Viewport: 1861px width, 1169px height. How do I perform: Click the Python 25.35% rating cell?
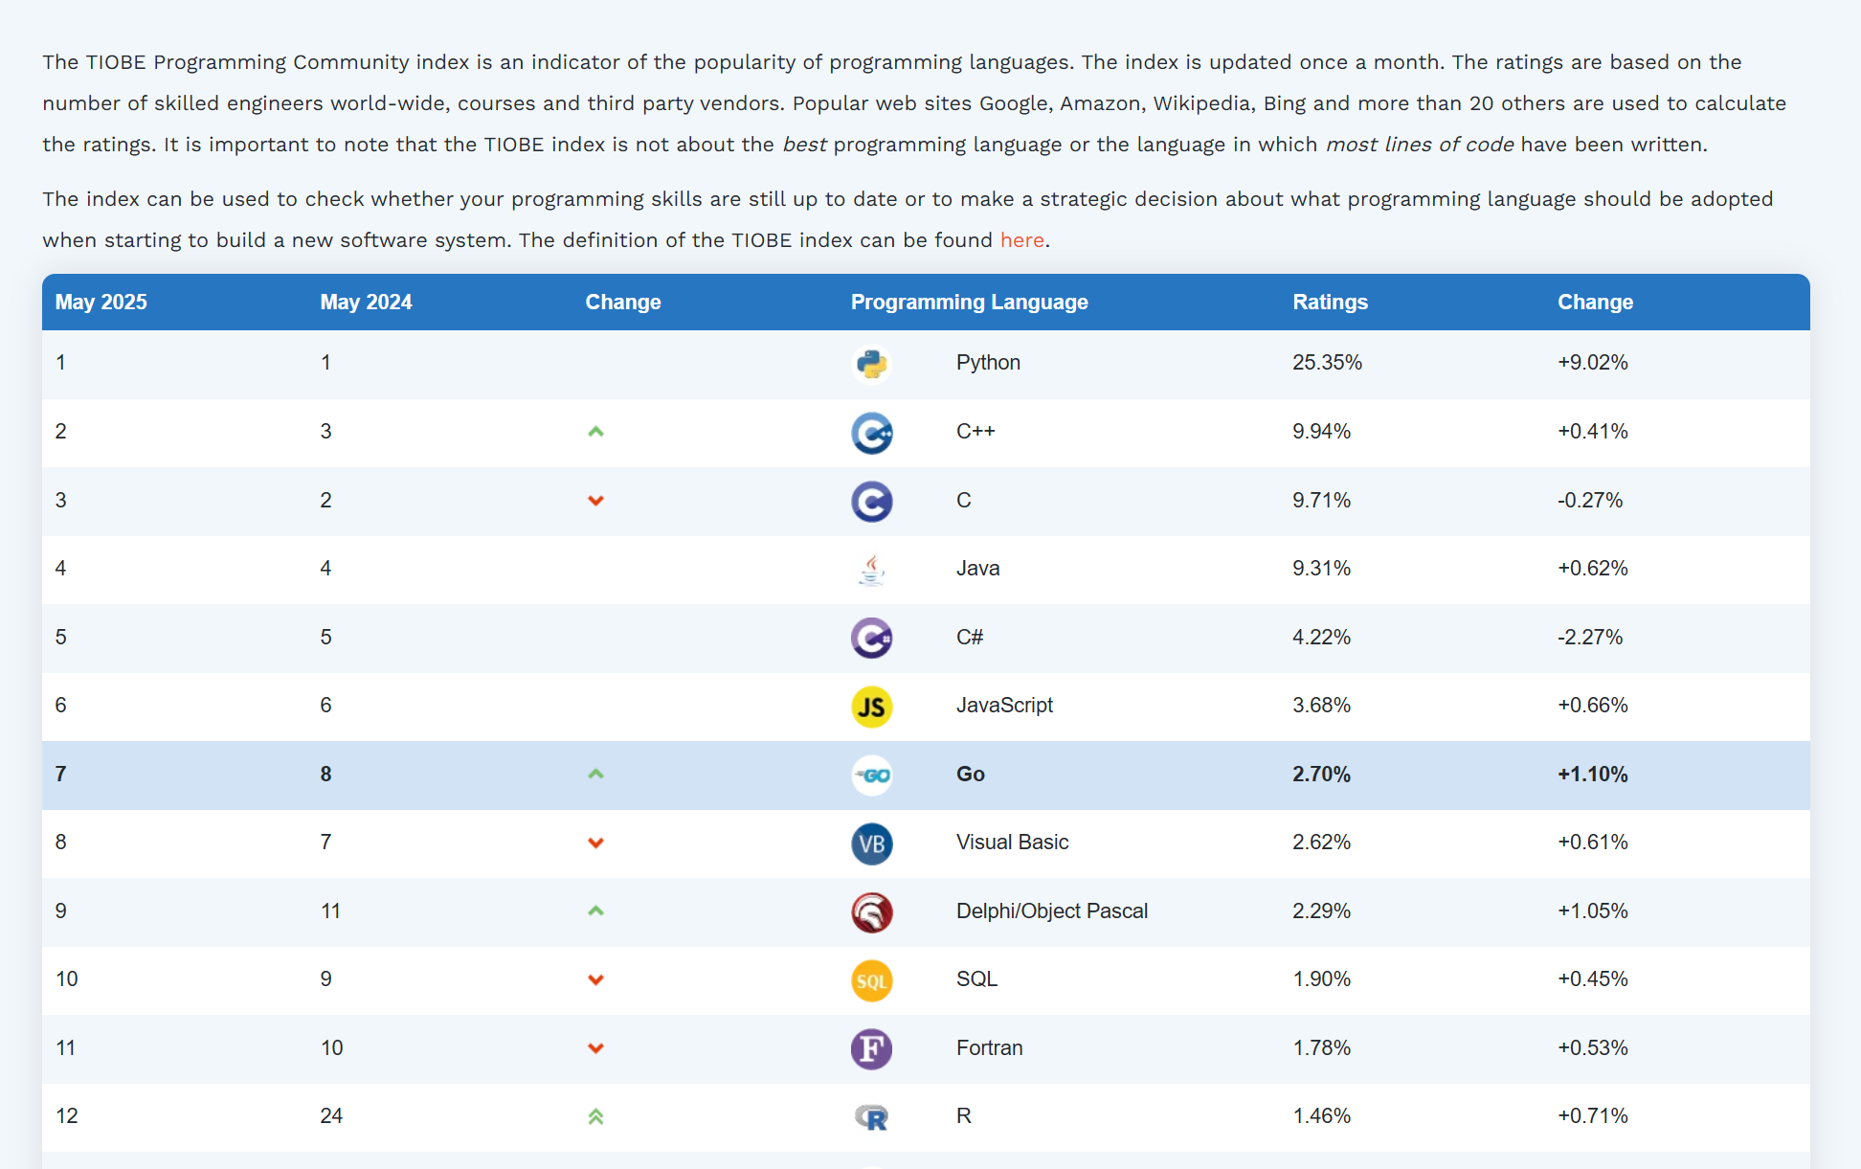click(1327, 363)
